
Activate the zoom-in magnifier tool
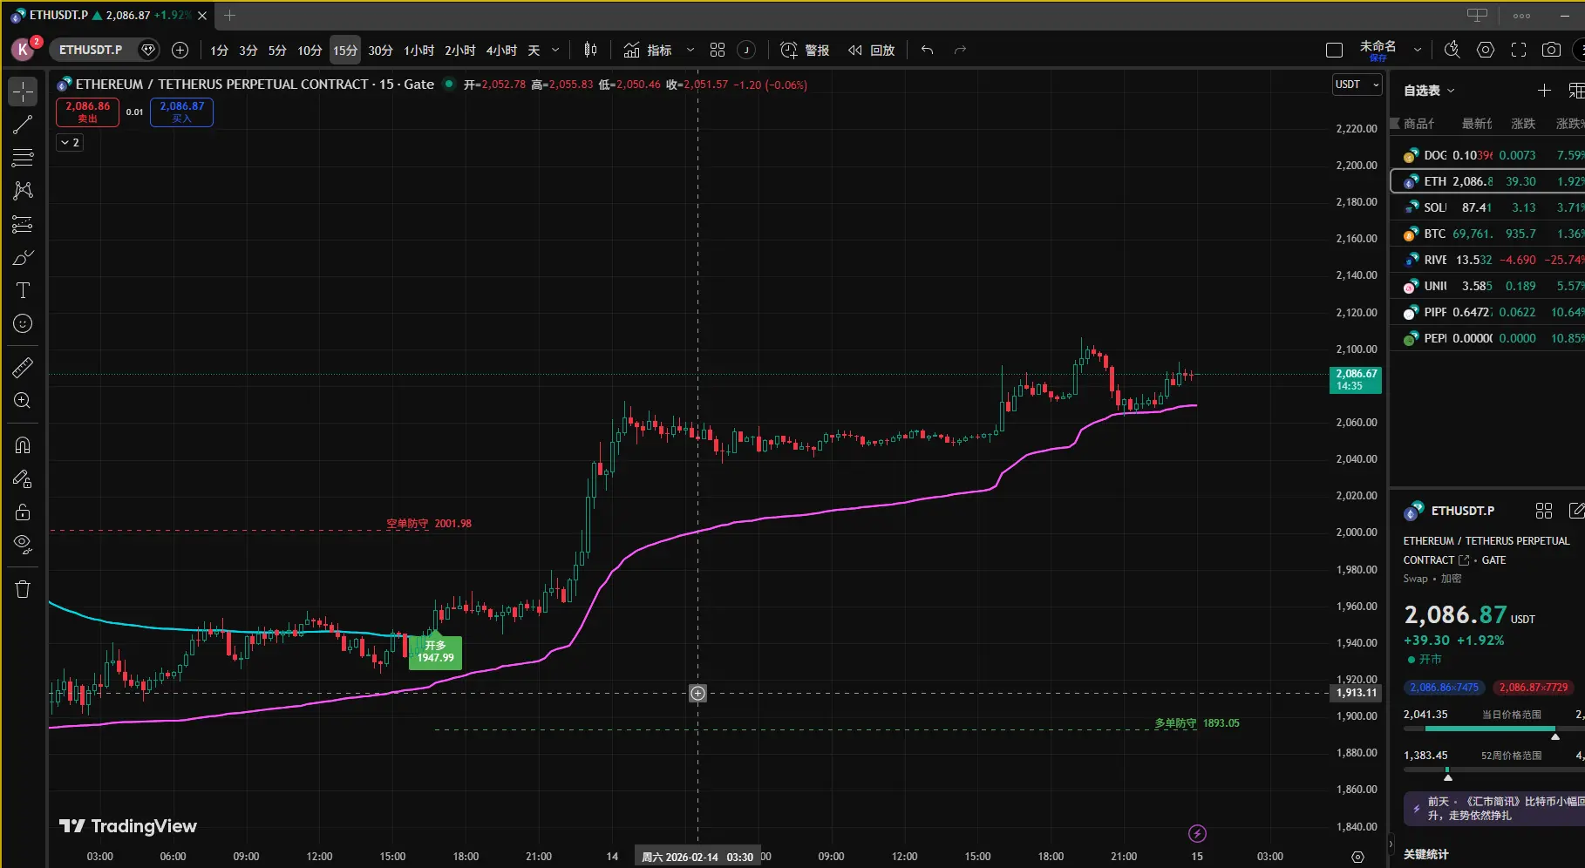[23, 401]
